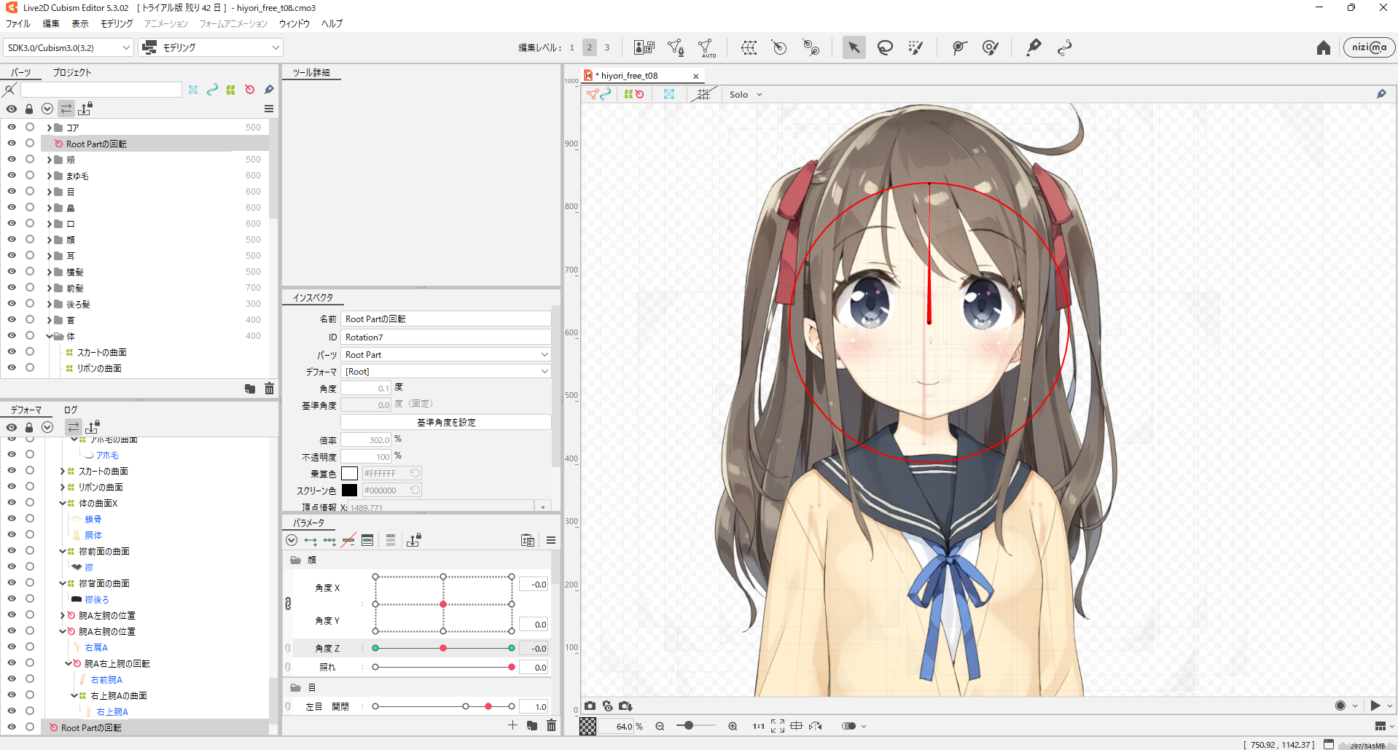Select the art path curve tool
The width and height of the screenshot is (1398, 750).
1064,48
